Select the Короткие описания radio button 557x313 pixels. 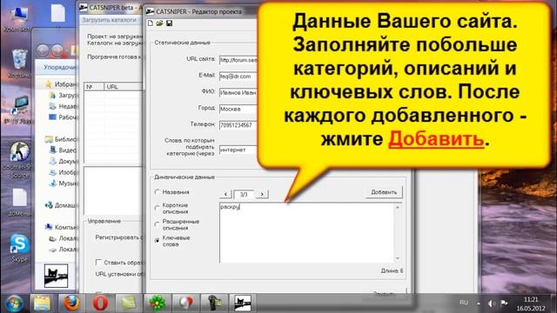(157, 209)
